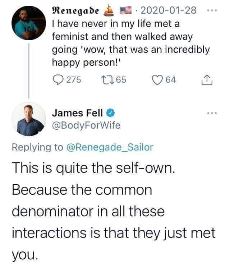Open the James Fell display name
This screenshot has height=277, width=230.
click(77, 113)
